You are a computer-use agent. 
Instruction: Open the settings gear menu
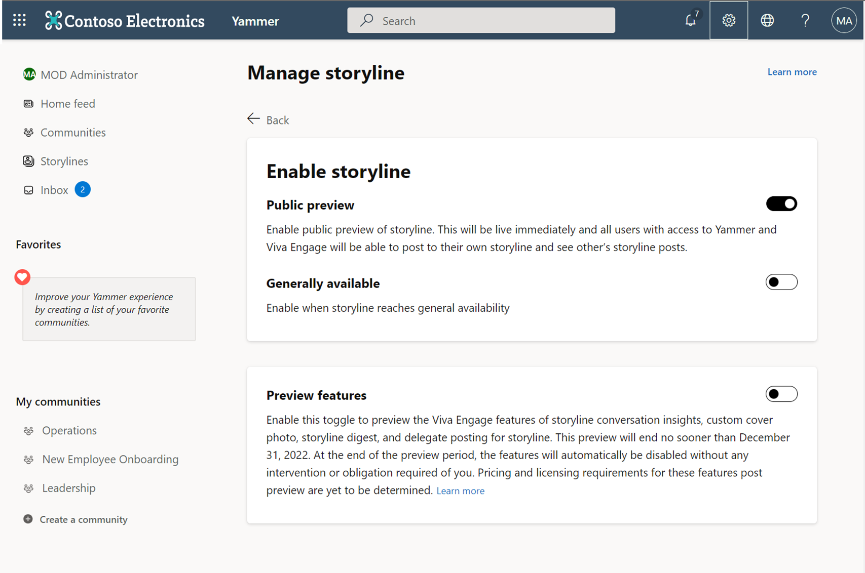[729, 20]
